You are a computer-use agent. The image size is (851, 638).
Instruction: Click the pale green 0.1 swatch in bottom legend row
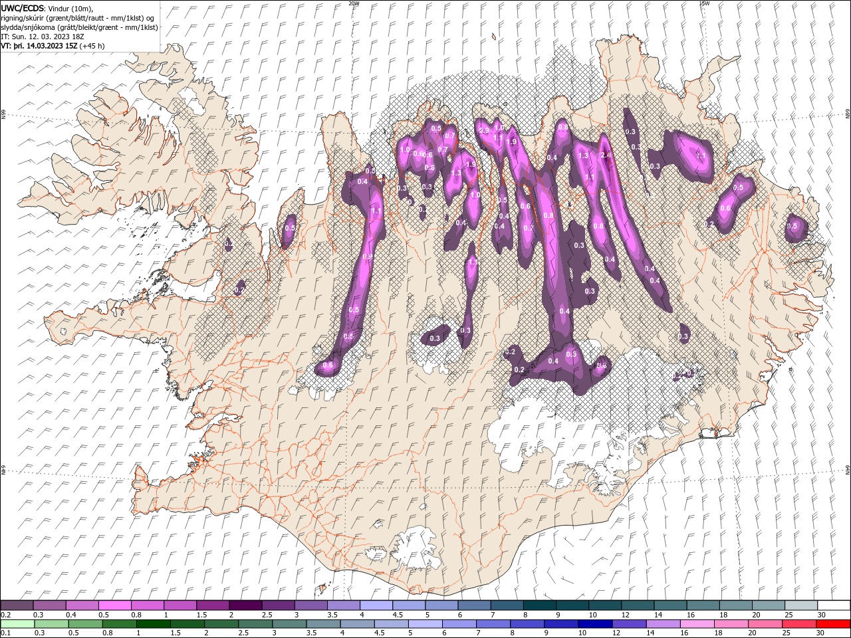pos(17,624)
